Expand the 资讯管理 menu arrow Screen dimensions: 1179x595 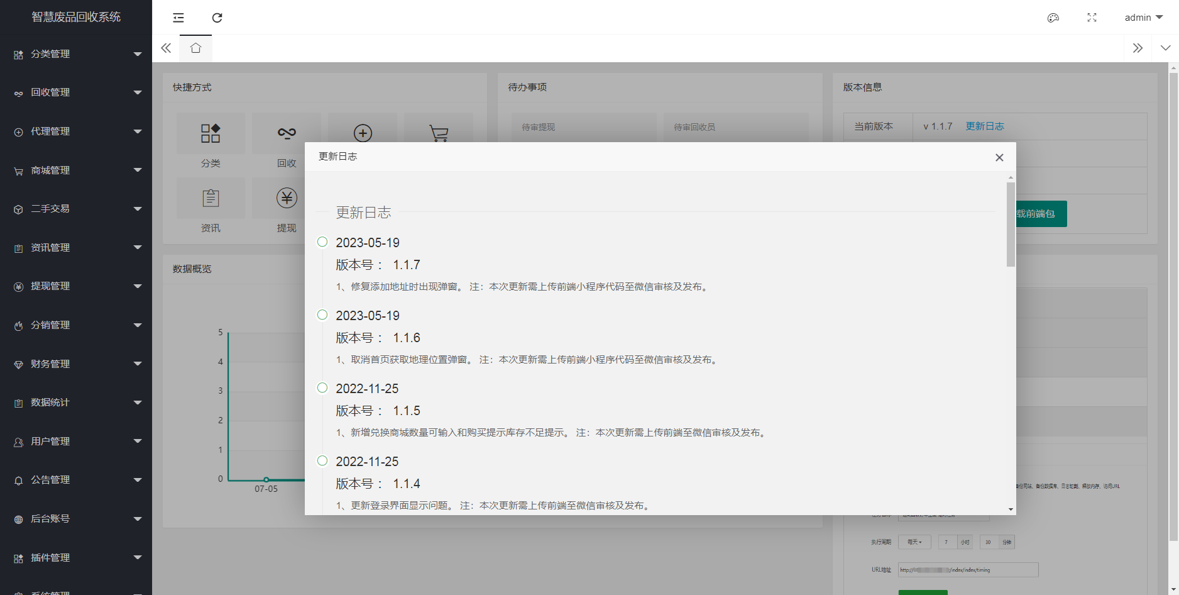point(138,248)
